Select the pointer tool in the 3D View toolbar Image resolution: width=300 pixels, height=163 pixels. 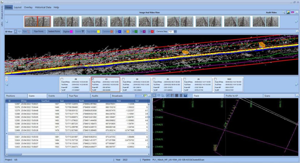(15, 31)
